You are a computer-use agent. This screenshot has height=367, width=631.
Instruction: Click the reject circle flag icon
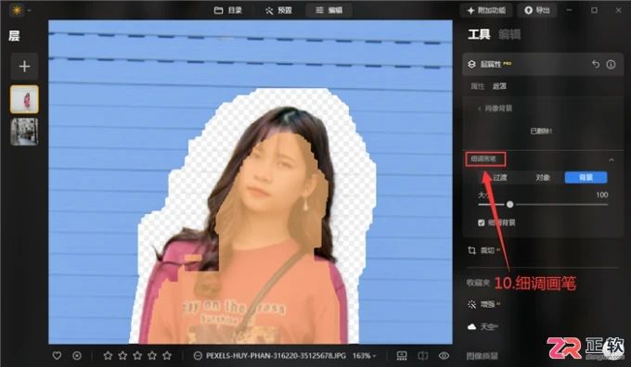(77, 356)
